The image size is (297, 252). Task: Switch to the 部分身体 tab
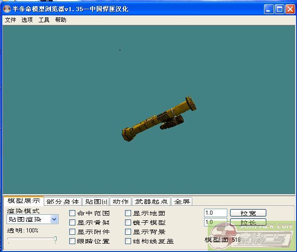pos(63,202)
